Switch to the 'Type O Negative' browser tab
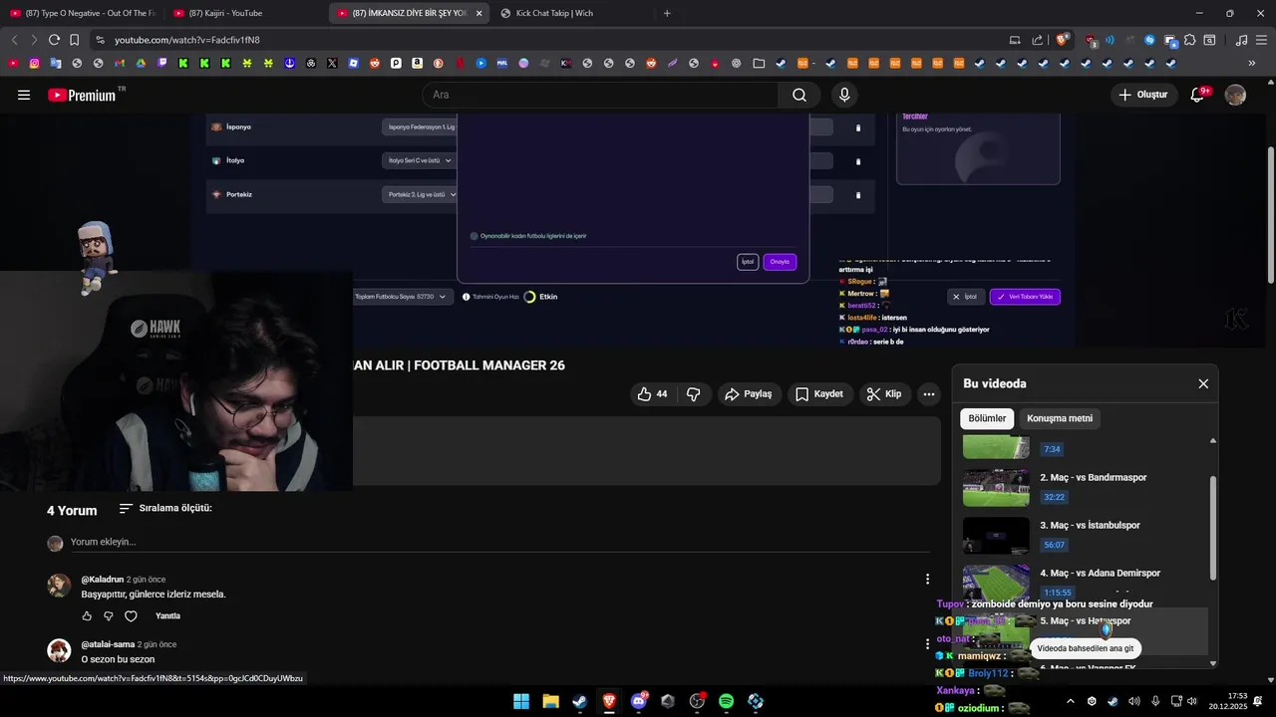This screenshot has height=717, width=1276. coord(82,13)
